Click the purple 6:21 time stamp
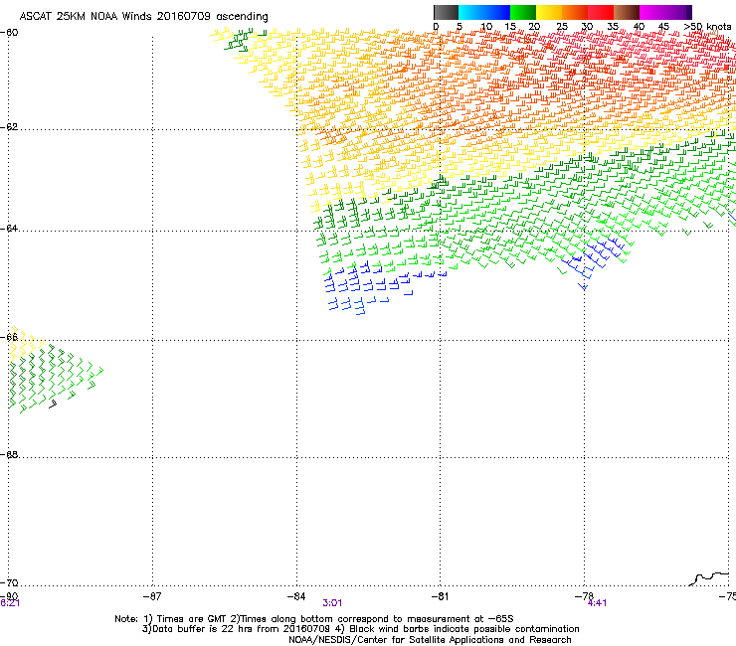 tap(10, 603)
